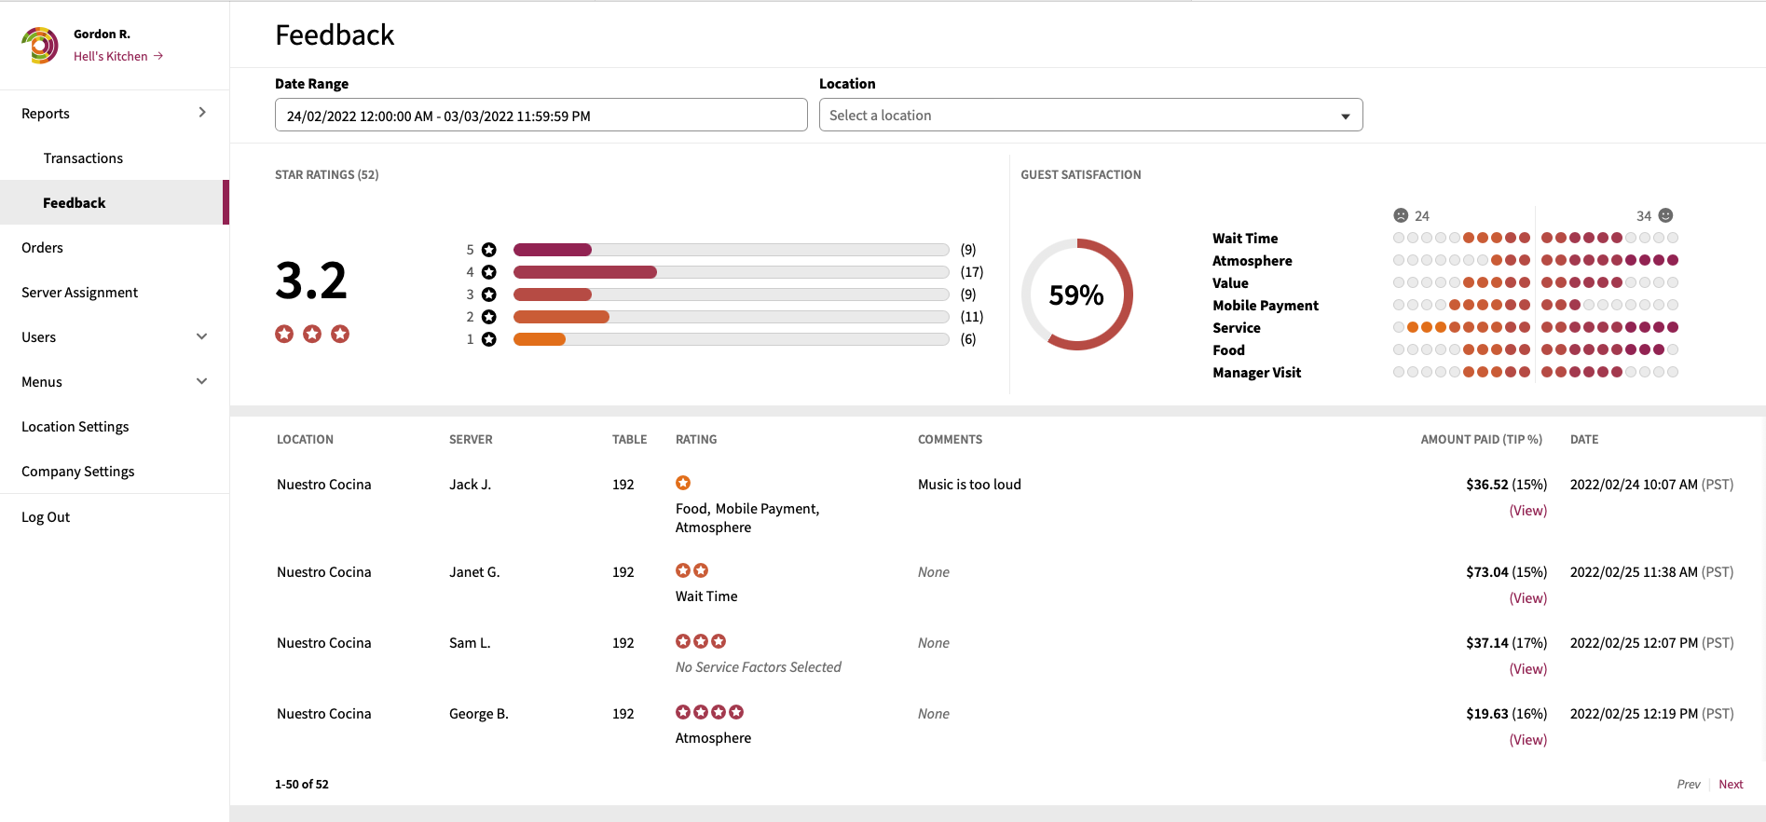Click the (17) count for 4 stars
The image size is (1766, 822).
click(972, 272)
